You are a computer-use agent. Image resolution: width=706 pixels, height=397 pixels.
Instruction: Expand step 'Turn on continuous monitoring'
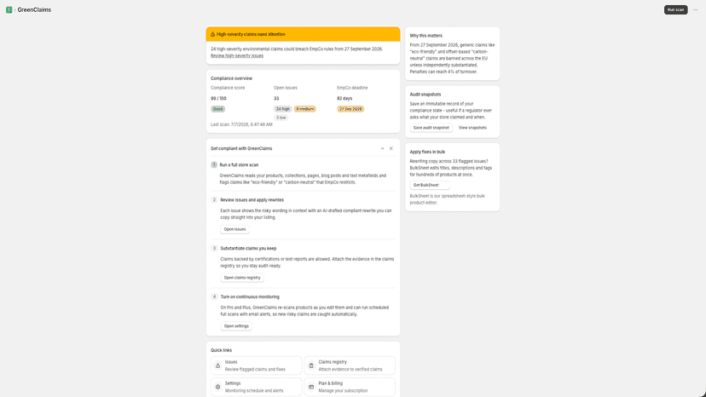[x=250, y=296]
